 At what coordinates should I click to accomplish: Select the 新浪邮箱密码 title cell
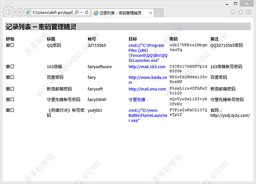59,89
